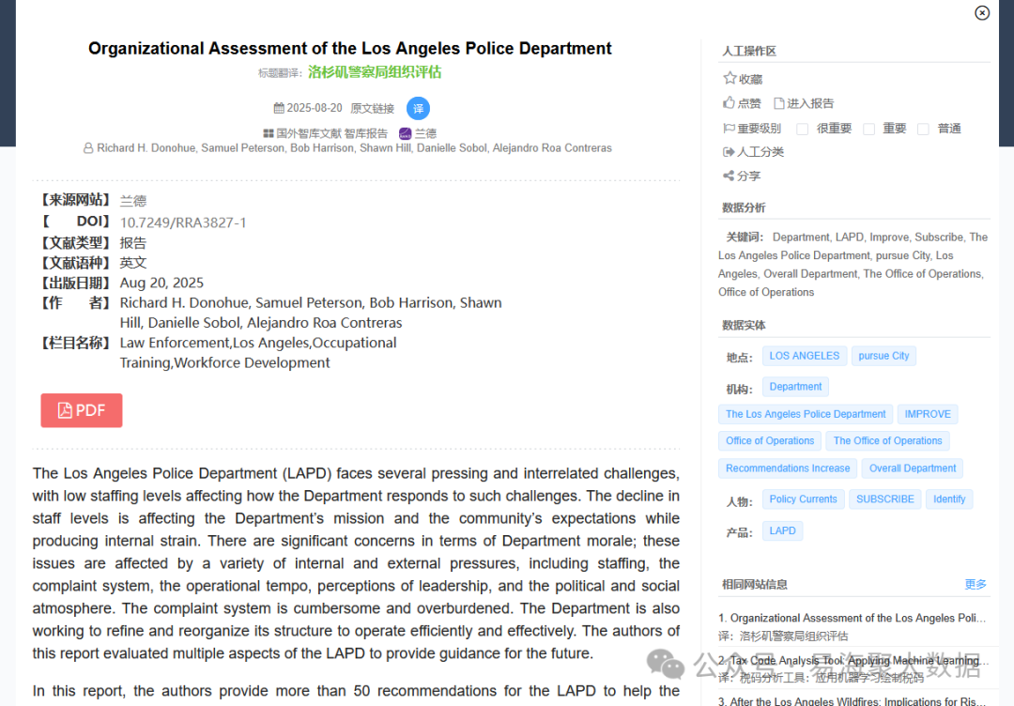1014x706 pixels.
Task: Click the 重要级别 flag icon
Action: (729, 129)
